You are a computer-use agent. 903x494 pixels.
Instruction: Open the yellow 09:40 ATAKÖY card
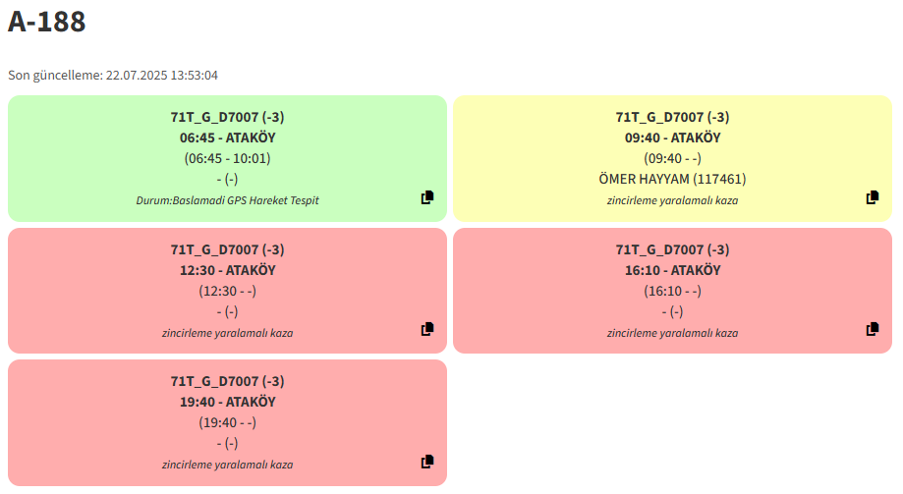click(673, 158)
